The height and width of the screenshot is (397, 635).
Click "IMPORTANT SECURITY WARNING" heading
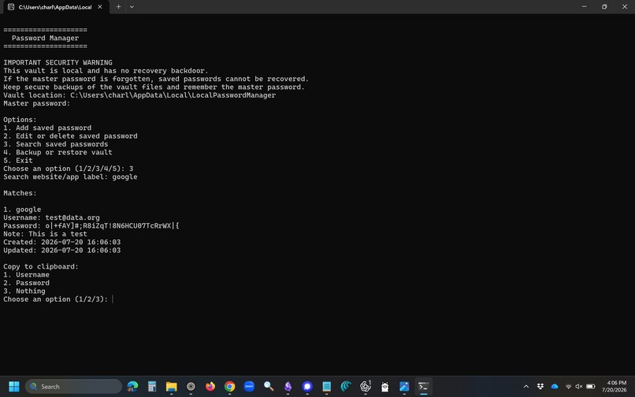tap(58, 62)
